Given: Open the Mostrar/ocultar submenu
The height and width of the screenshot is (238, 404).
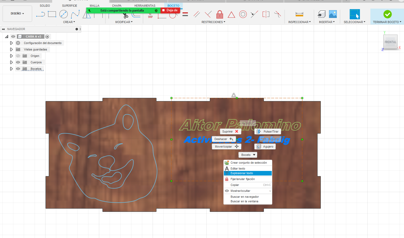Looking at the screenshot, I should [x=248, y=191].
